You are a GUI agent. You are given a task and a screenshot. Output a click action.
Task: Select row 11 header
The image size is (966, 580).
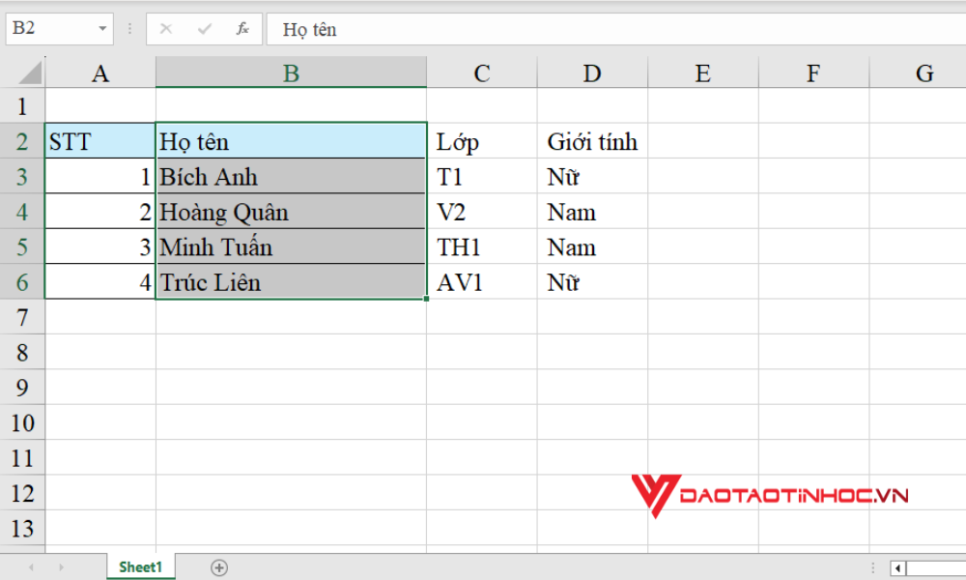coord(22,457)
